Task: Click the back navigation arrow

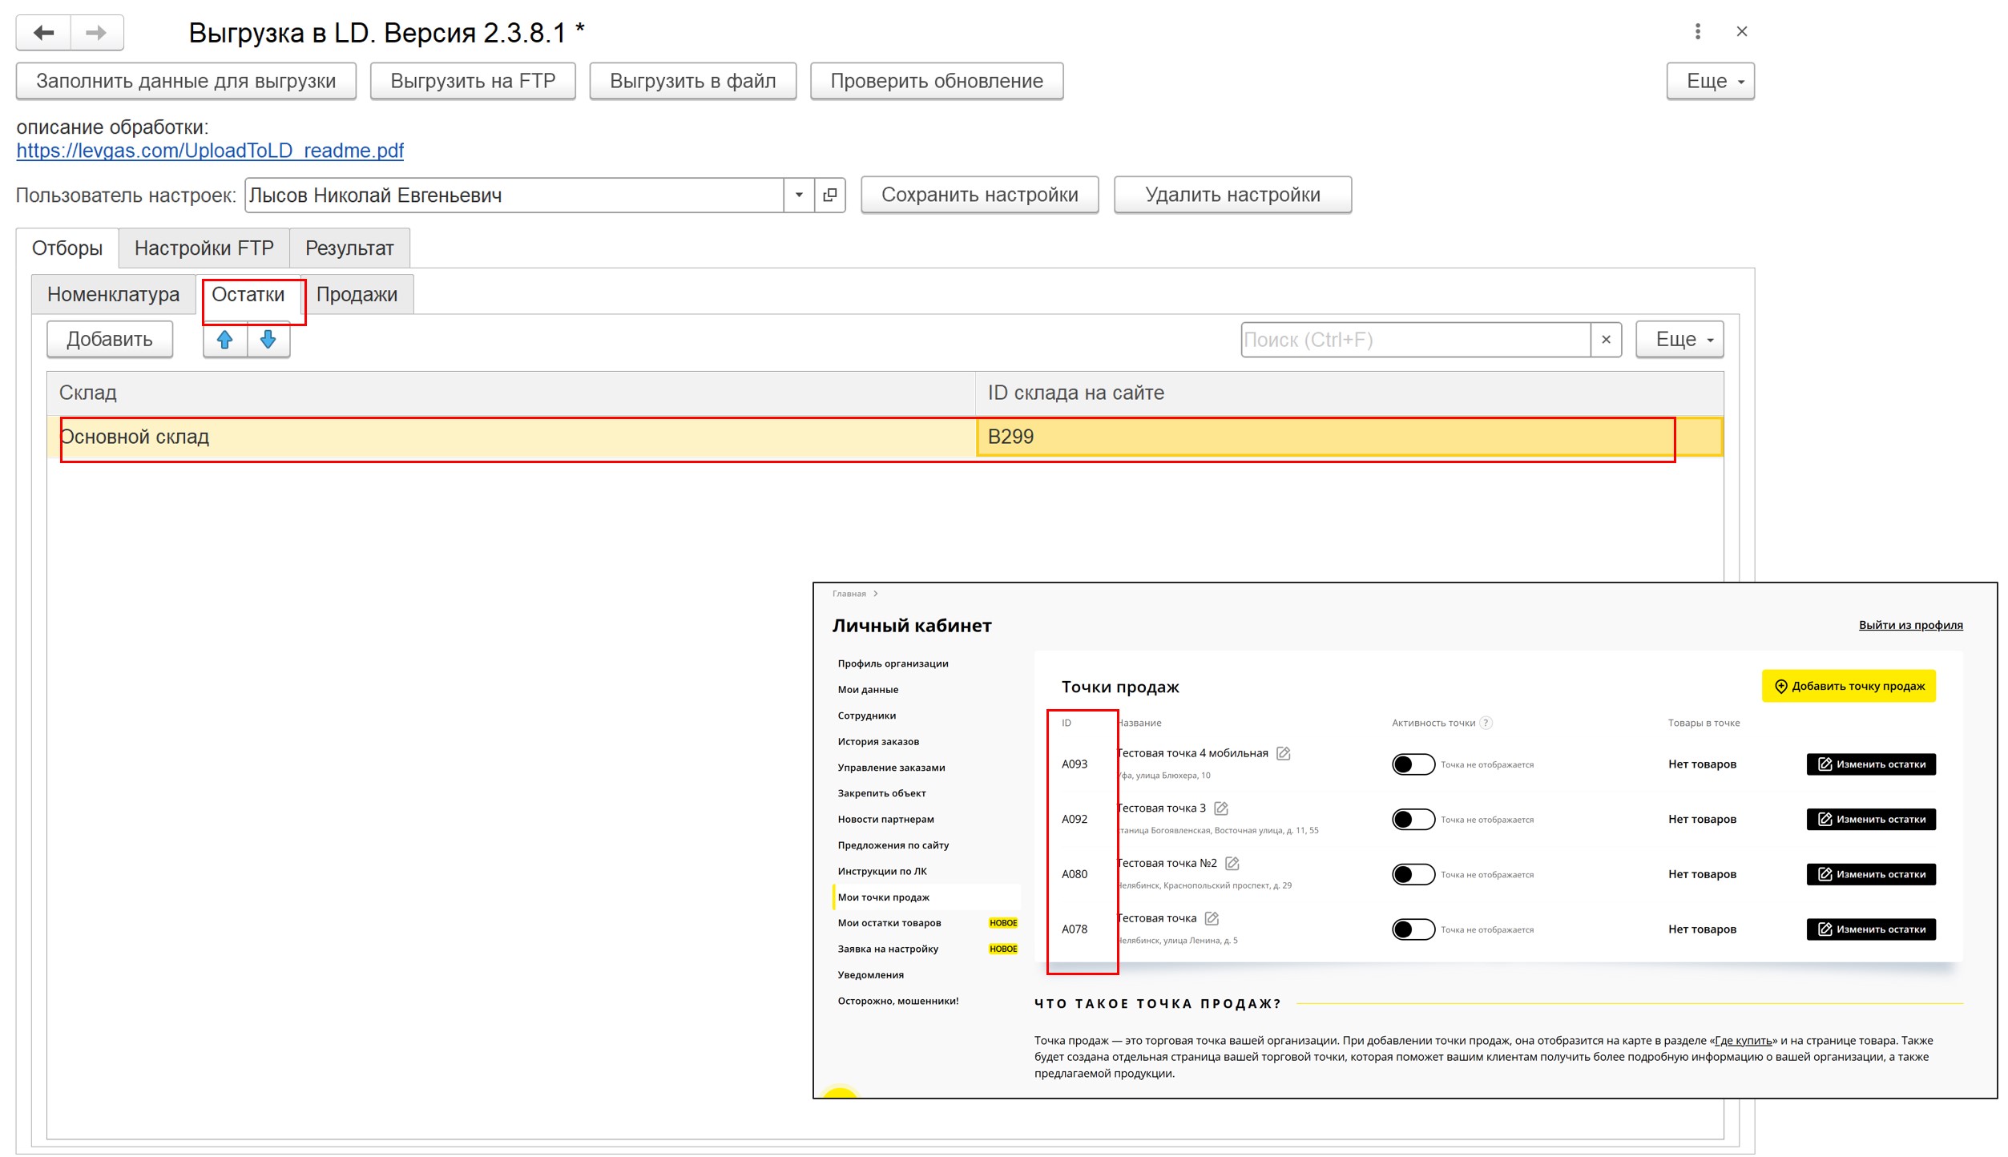Action: [44, 33]
